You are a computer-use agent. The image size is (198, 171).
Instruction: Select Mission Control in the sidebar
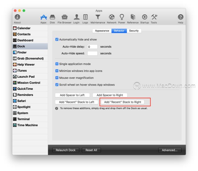[x=30, y=82]
